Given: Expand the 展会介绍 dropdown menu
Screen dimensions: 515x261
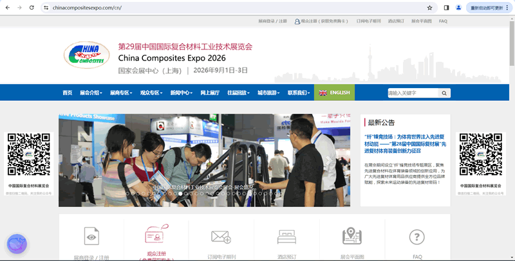Looking at the screenshot, I should [91, 93].
